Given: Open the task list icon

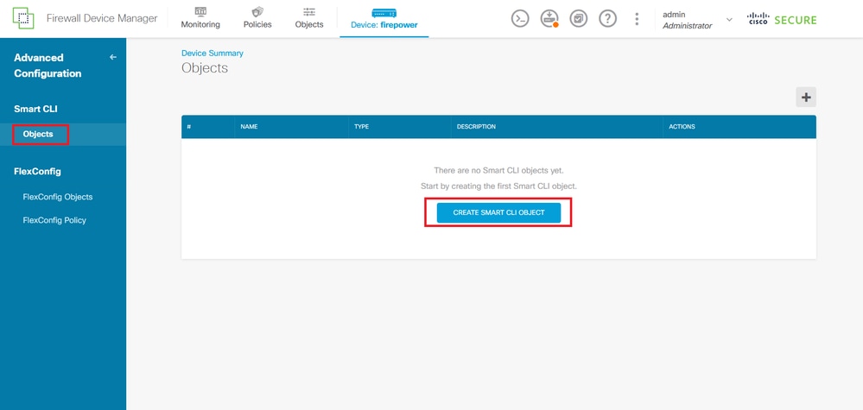Looking at the screenshot, I should click(579, 19).
